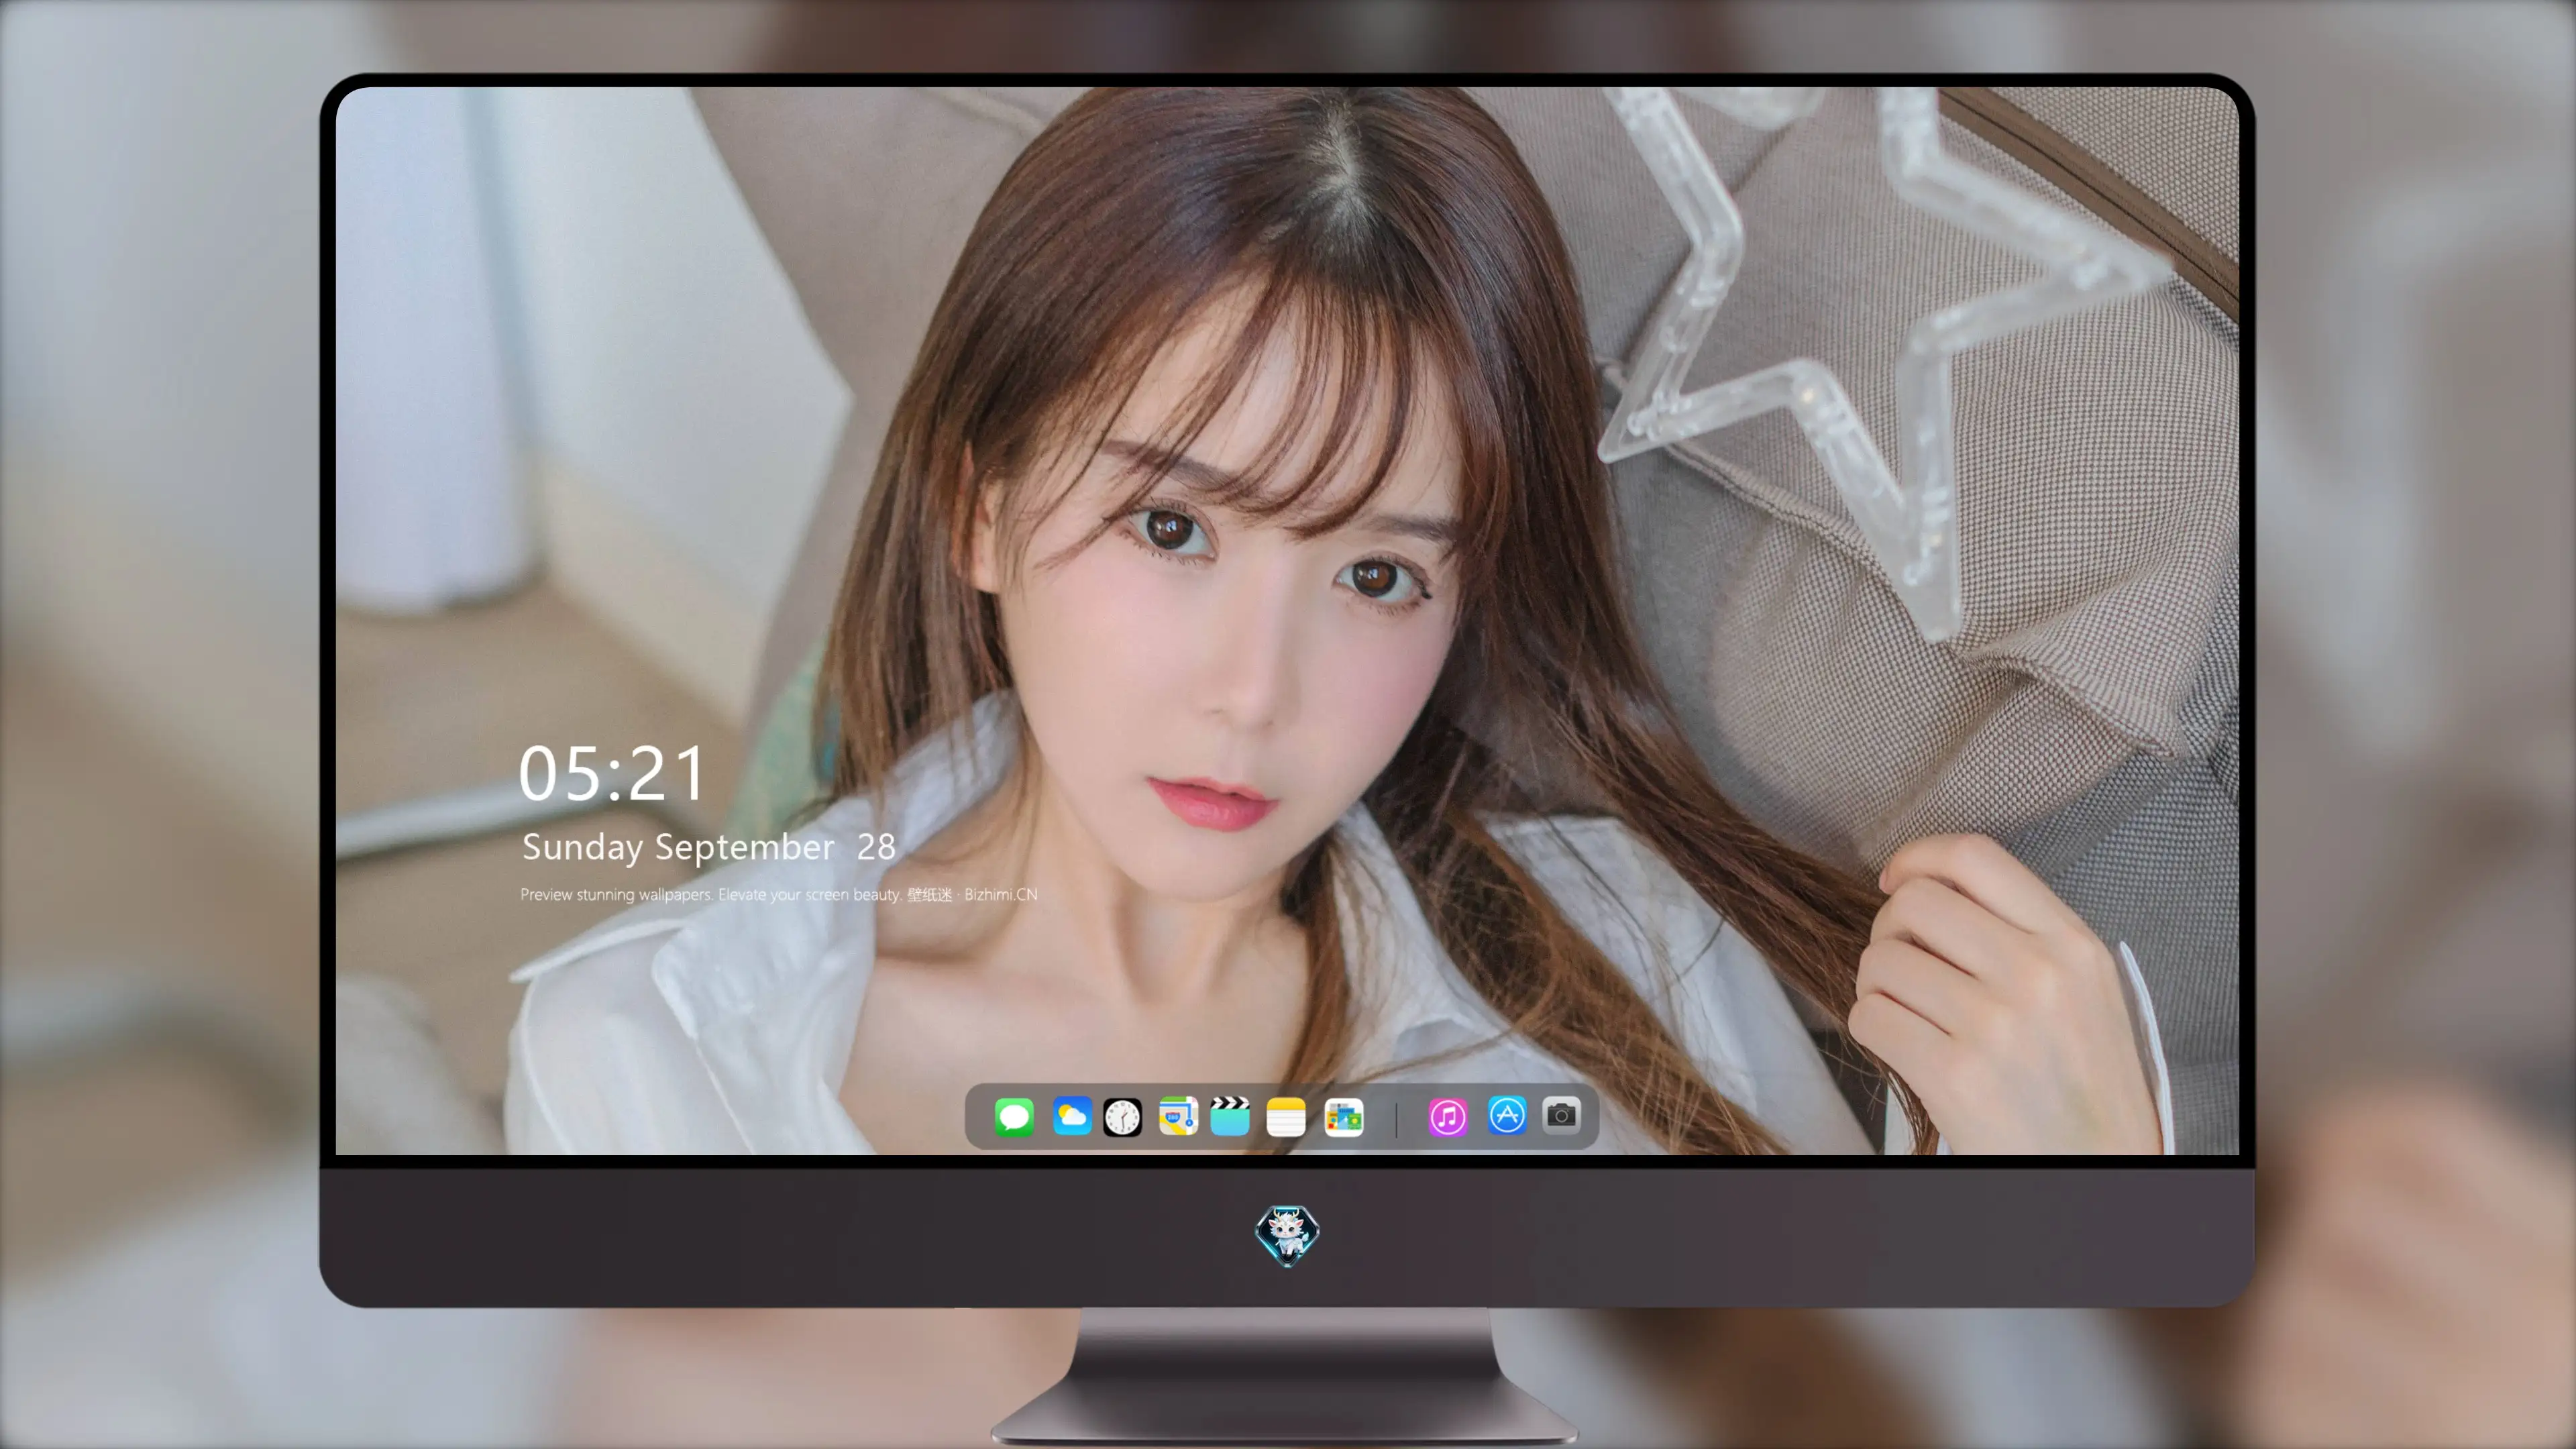Open the Clock app in the dock
Screen dimensions: 2576x1449
(1122, 1117)
